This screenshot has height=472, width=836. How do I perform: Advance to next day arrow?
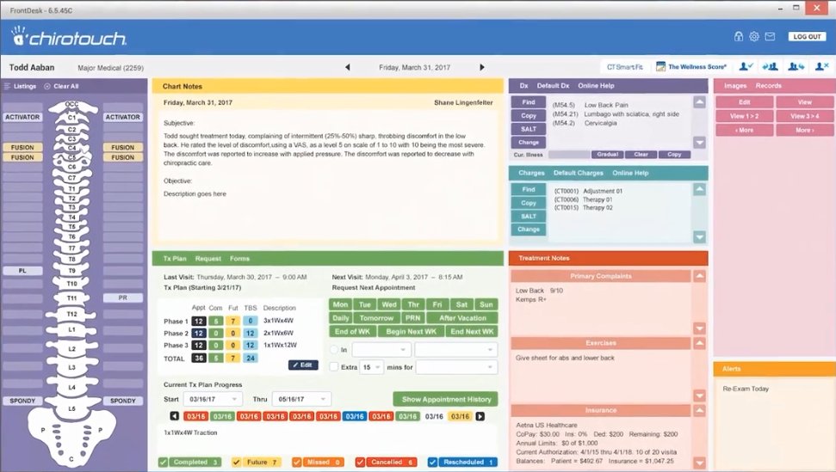coord(482,67)
